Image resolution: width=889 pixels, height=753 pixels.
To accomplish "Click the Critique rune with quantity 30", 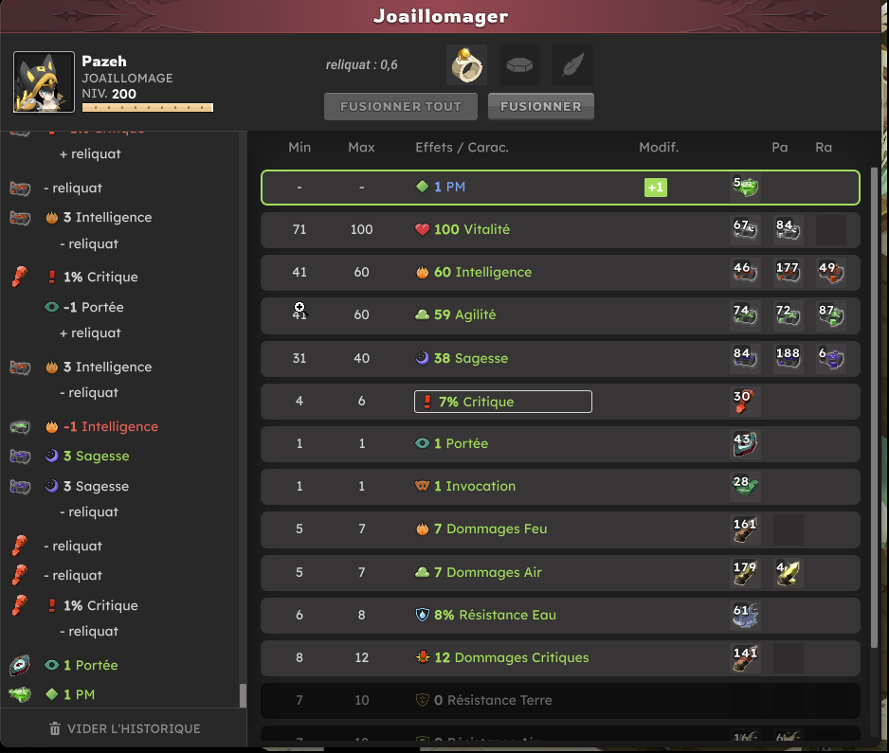I will pyautogui.click(x=745, y=402).
